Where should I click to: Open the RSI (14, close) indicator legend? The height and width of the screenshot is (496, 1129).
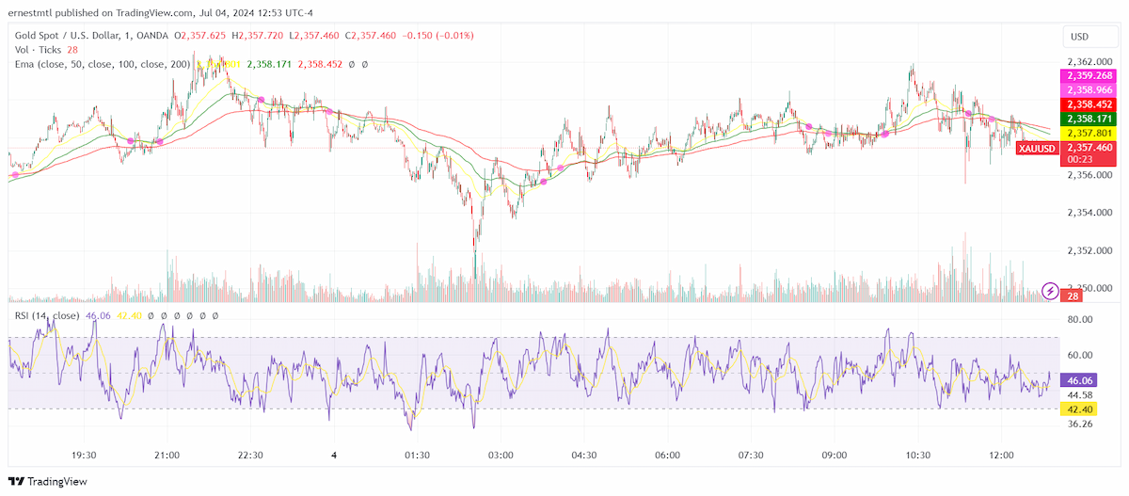[44, 316]
